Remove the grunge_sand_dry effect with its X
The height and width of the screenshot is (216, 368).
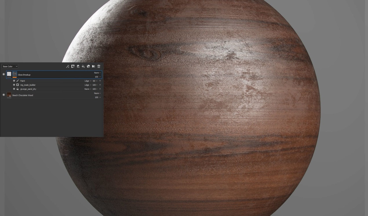point(100,89)
